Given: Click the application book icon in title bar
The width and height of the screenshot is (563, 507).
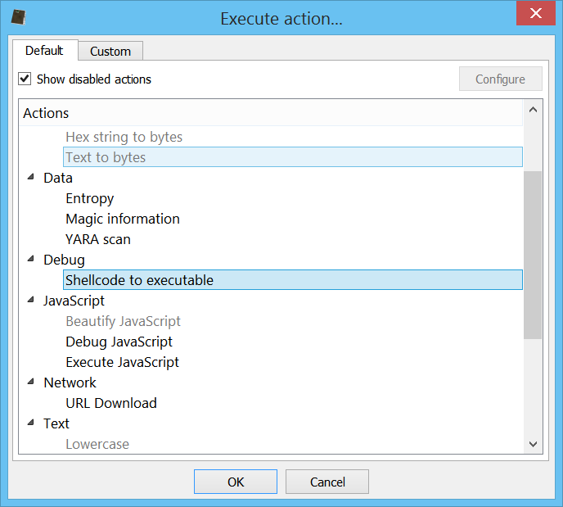Looking at the screenshot, I should tap(19, 17).
